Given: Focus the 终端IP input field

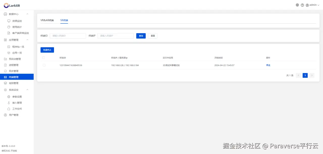Looking at the screenshot, I should (x=116, y=36).
